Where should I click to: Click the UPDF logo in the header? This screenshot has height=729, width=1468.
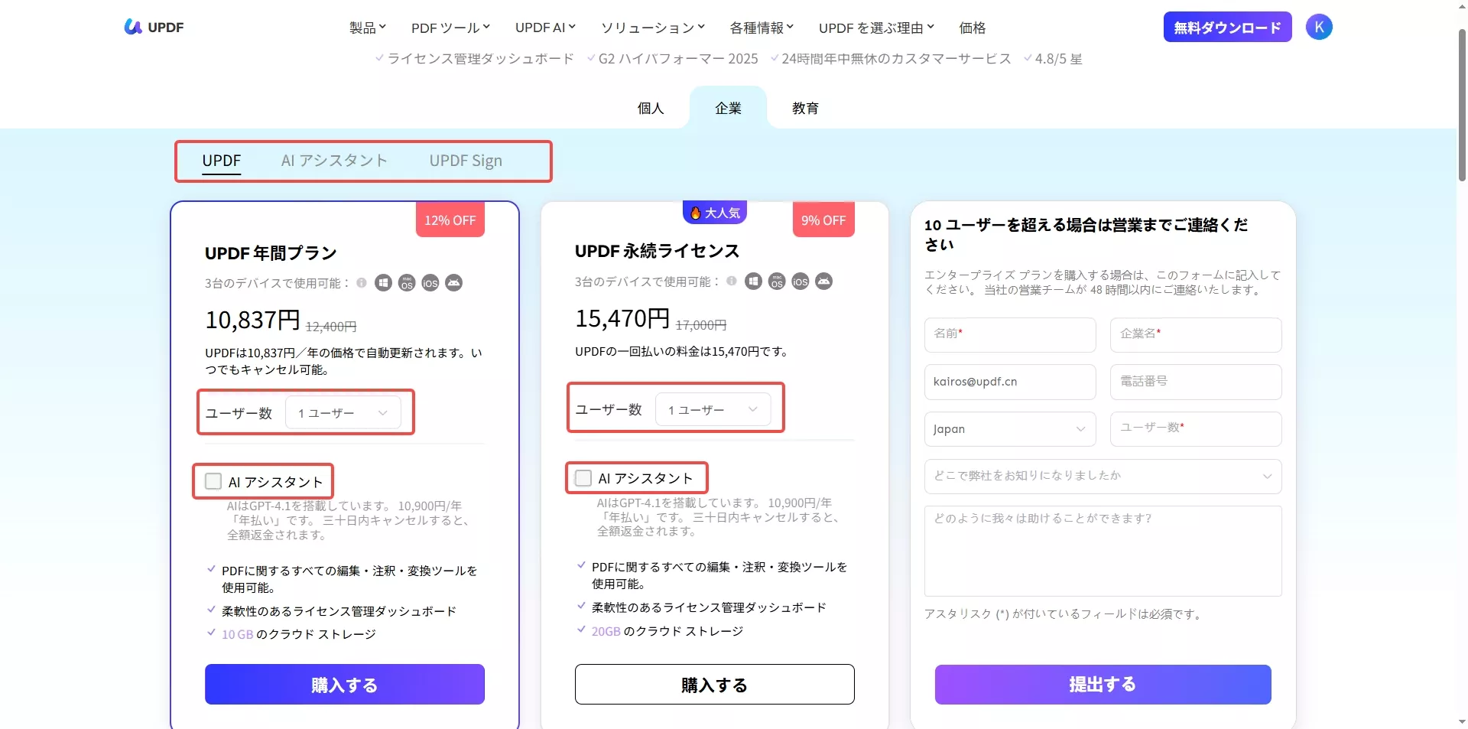point(154,27)
